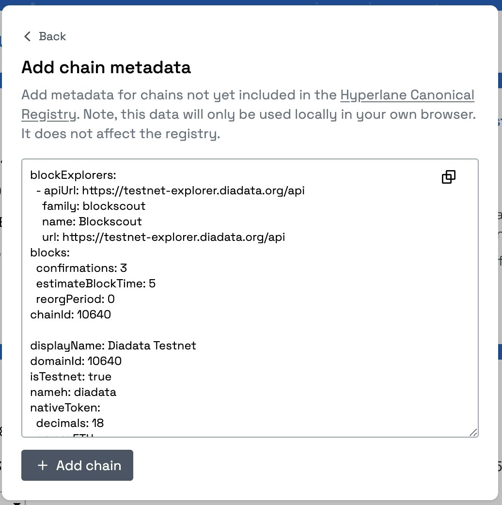This screenshot has height=505, width=502.
Task: Place cursor on chainId: 10640 line
Action: click(x=71, y=315)
